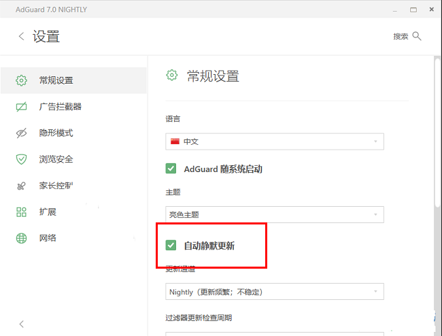The image size is (442, 336).
Task: Click the shield icon for browsing security
Action: point(22,159)
